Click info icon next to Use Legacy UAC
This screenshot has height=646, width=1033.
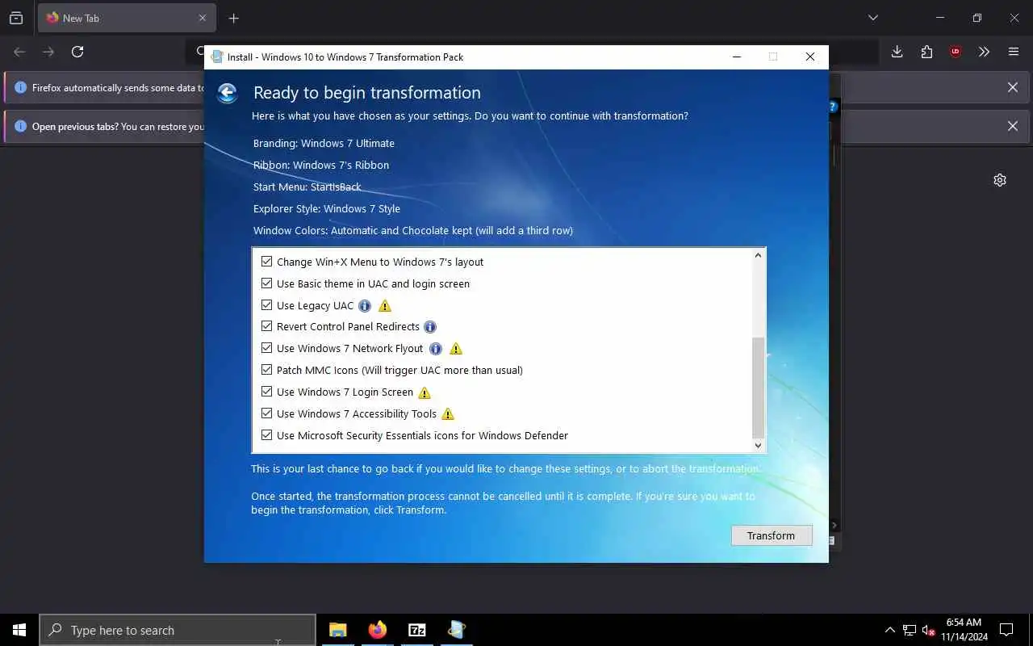coord(365,305)
